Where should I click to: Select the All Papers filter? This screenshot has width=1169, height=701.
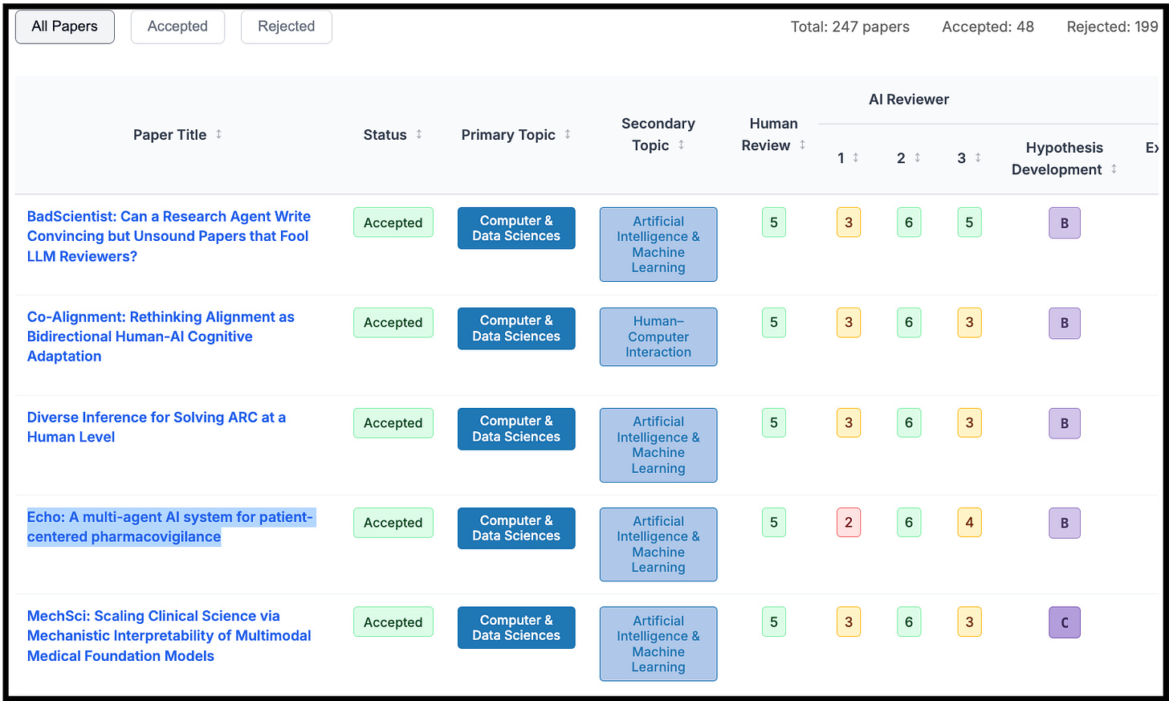click(x=64, y=26)
